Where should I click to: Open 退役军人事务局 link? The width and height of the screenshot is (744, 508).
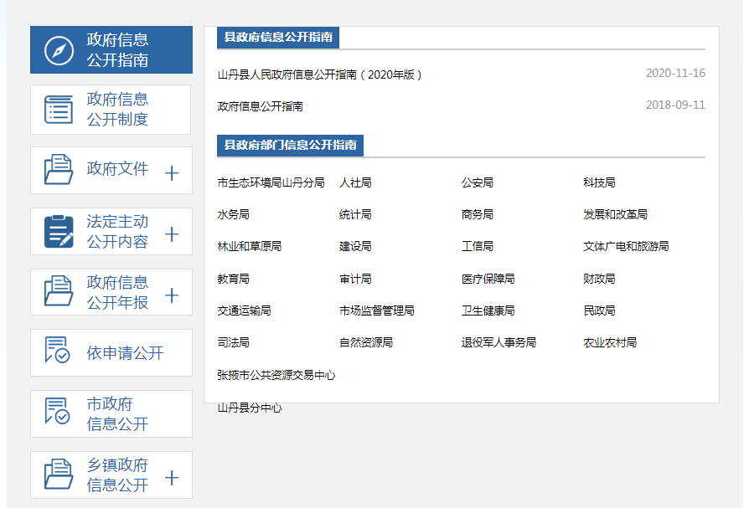[499, 342]
